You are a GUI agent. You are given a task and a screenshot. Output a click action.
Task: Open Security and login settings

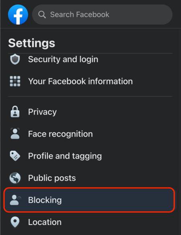90,59
